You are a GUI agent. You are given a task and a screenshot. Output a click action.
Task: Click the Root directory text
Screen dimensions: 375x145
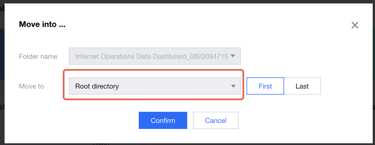[x=97, y=86]
